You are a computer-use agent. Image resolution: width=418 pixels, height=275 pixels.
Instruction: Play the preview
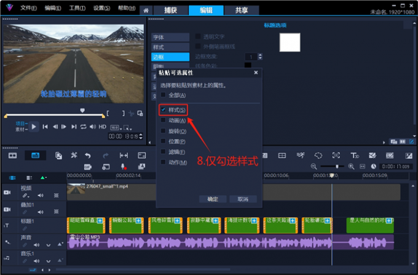[34, 127]
